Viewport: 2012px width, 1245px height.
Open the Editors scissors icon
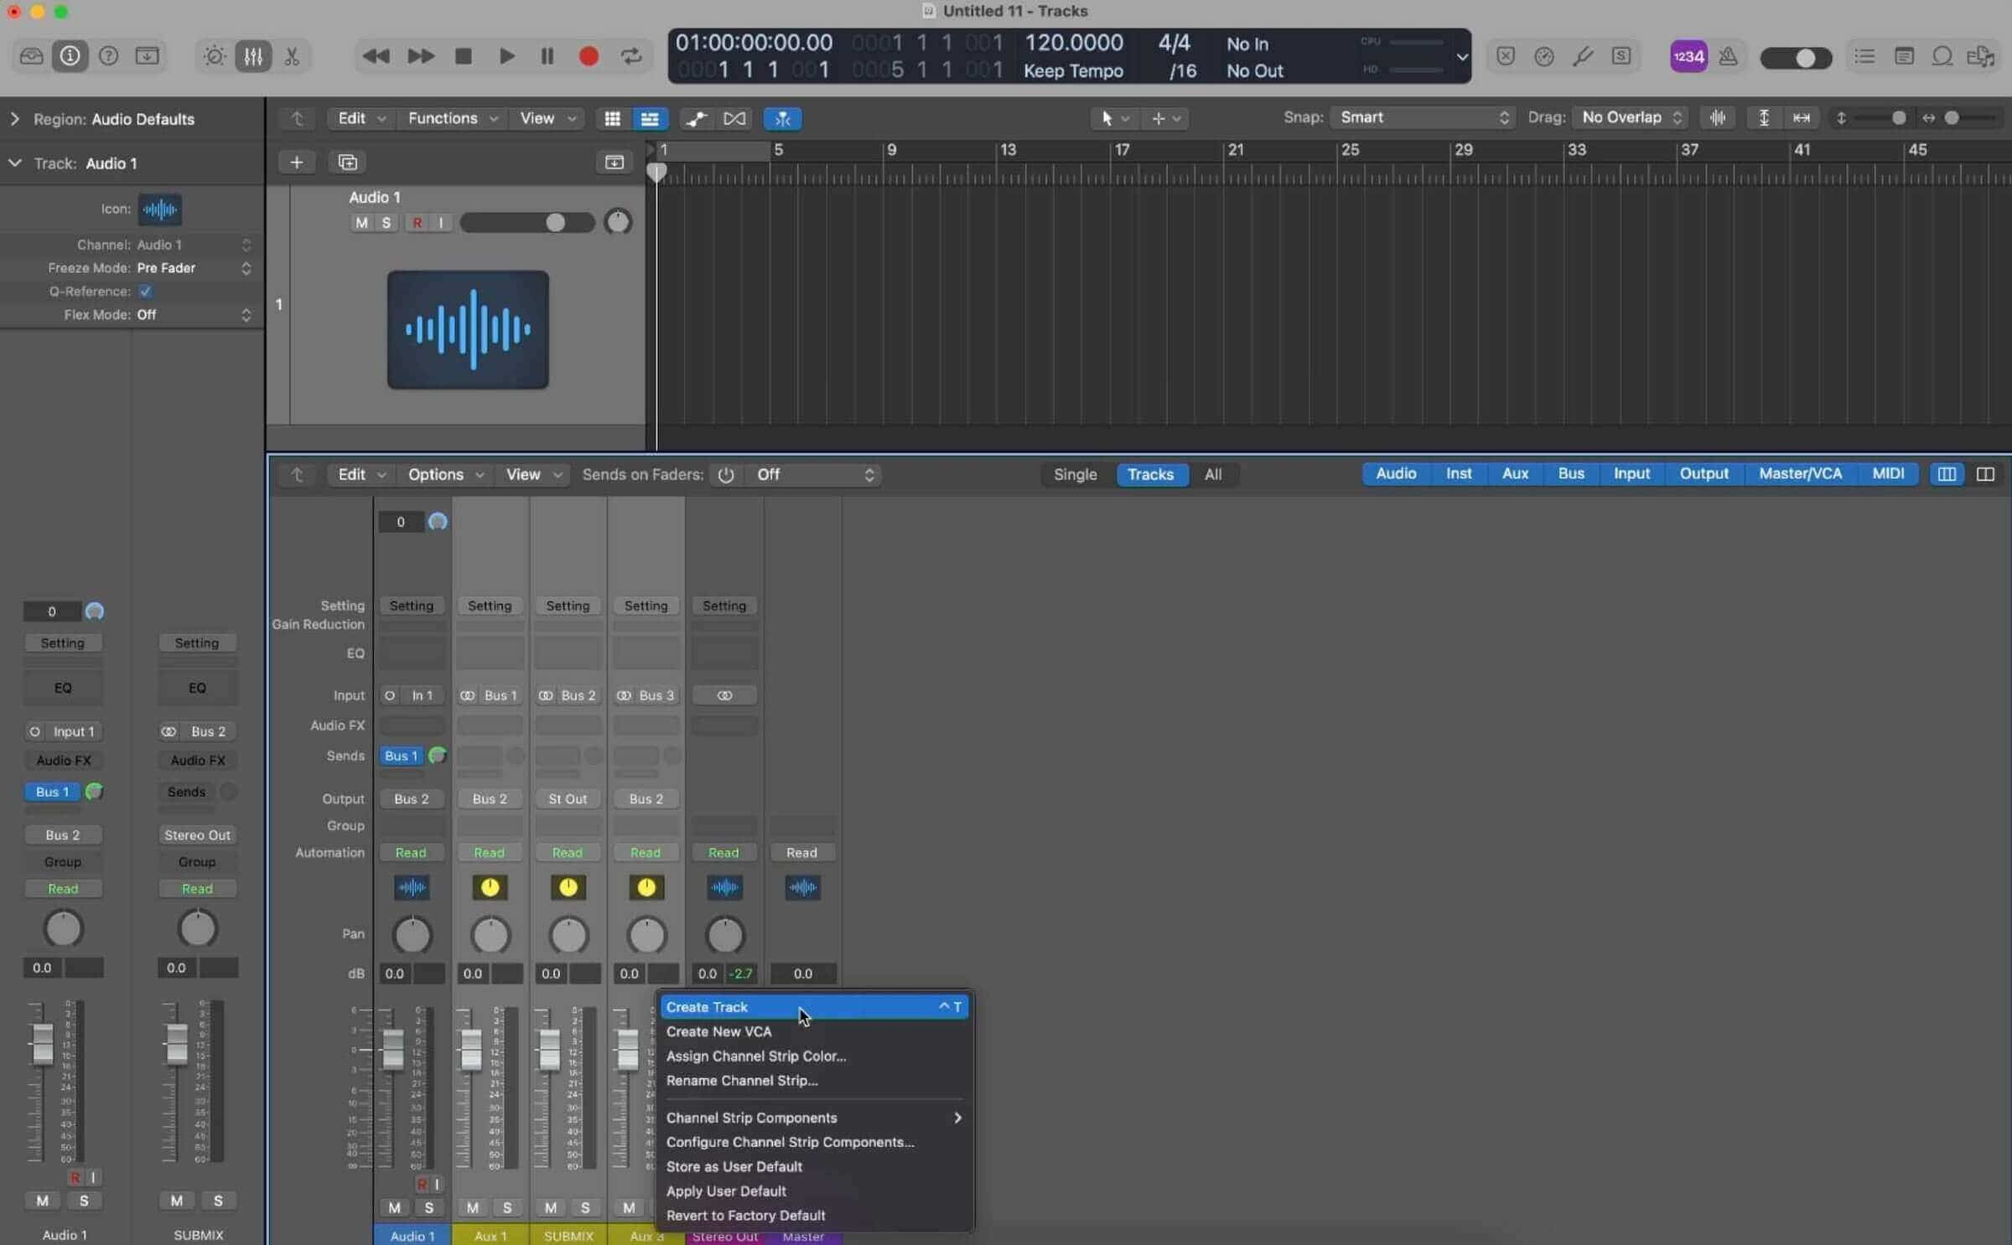pos(292,56)
